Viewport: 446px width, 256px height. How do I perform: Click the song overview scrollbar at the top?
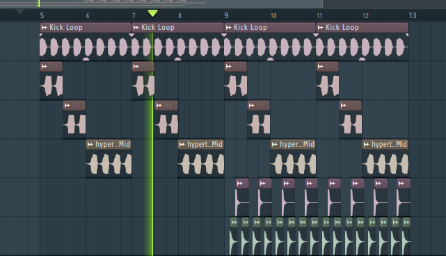pos(161,3)
